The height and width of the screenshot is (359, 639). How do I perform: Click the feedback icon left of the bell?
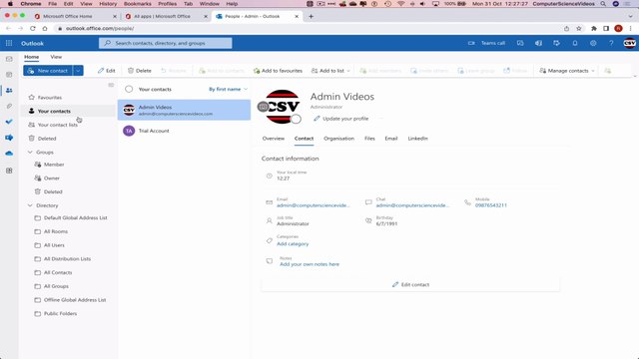pyautogui.click(x=557, y=43)
